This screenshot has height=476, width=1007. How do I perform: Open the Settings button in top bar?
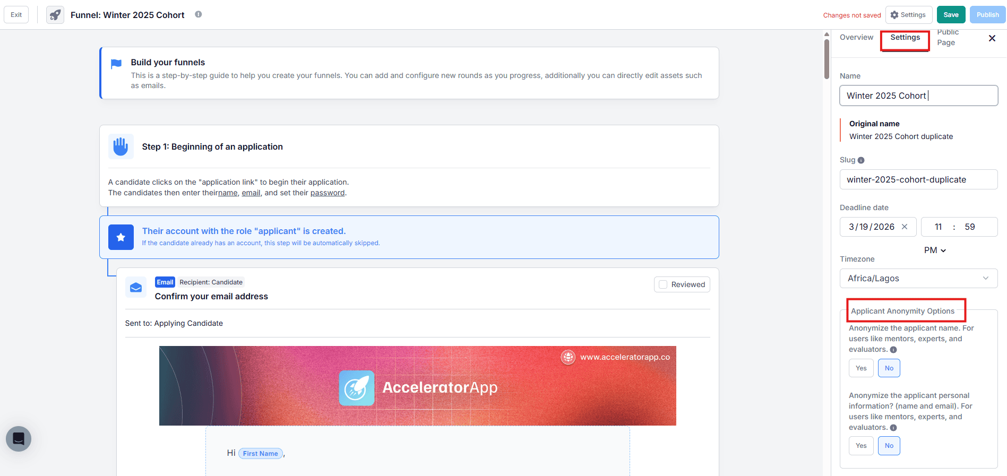[x=908, y=15]
